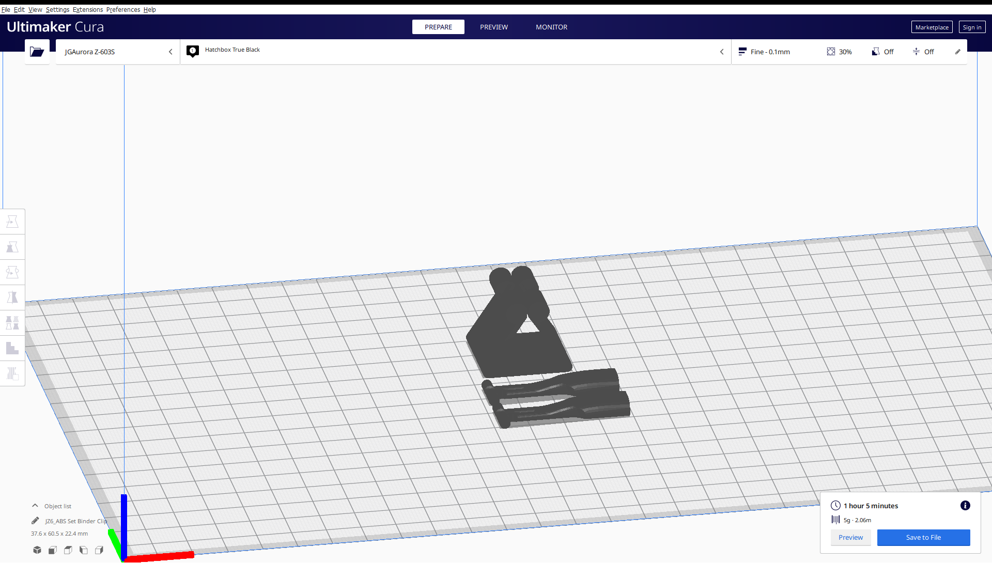Switch to the PREVIEW tab
This screenshot has height=563, width=992.
click(493, 27)
